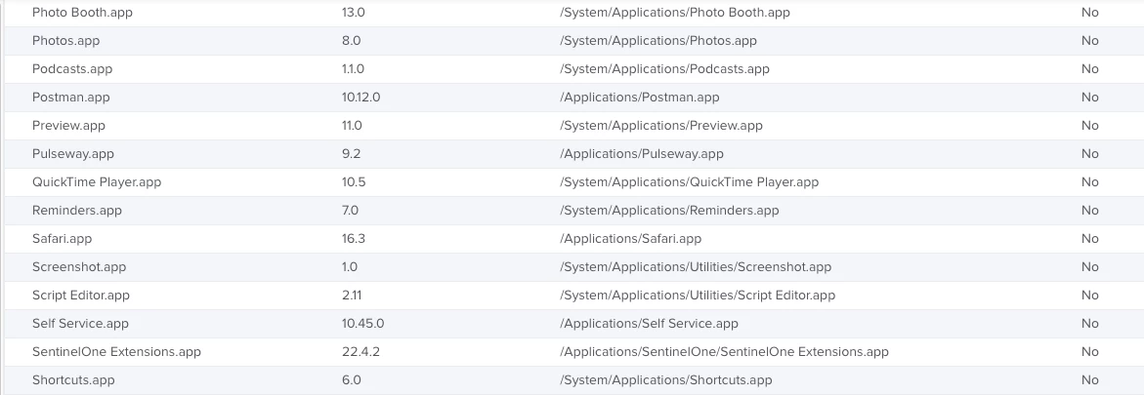
Task: Click Shortcuts version 6.0 cell
Action: click(x=351, y=380)
